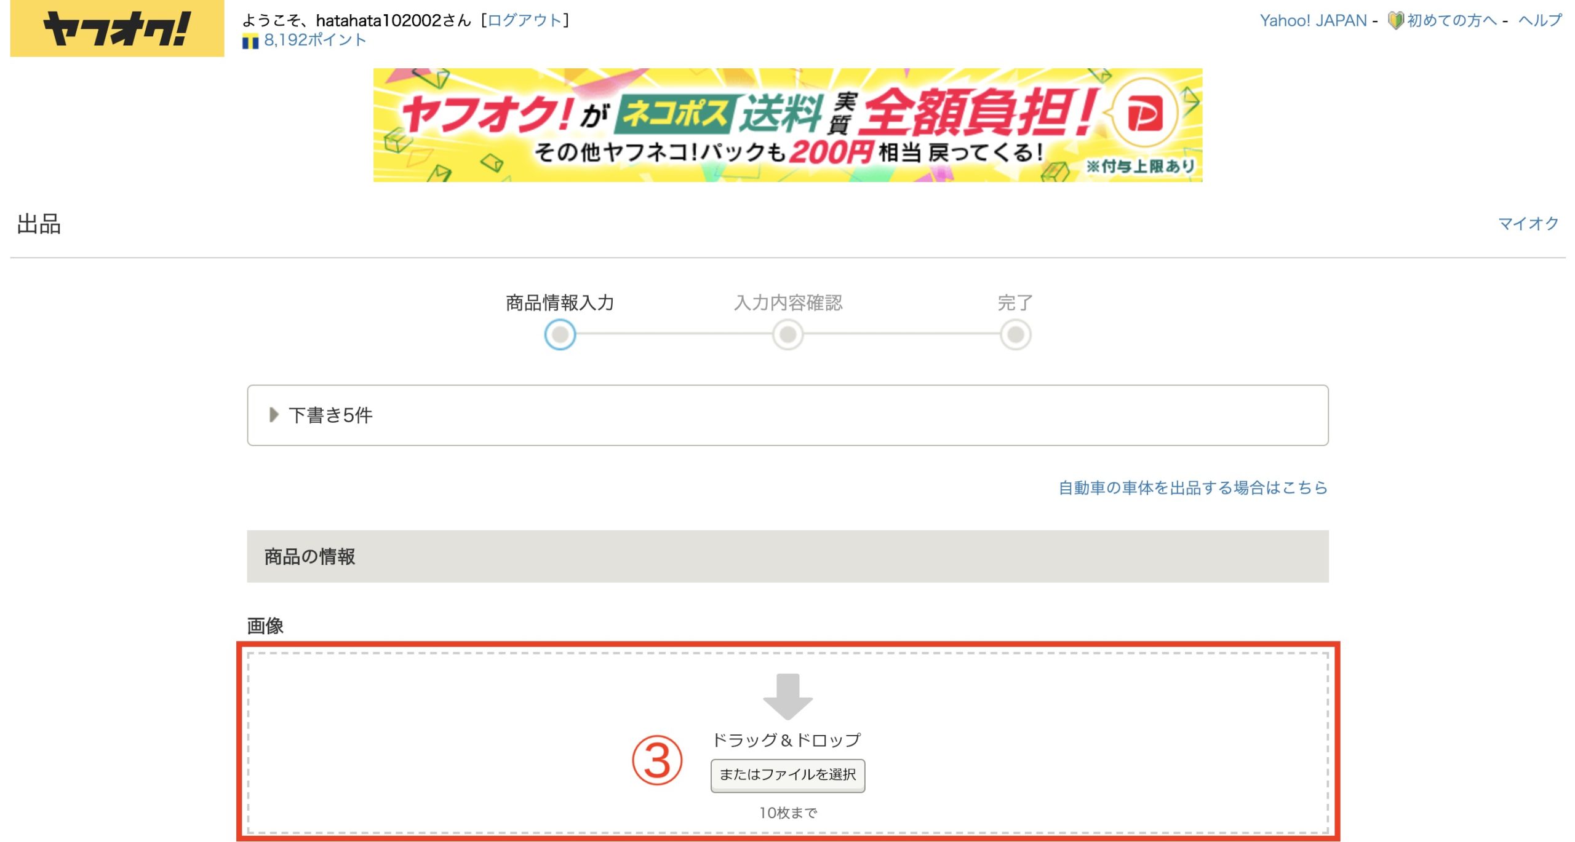Screen dimensions: 1575x842
Task: Click the 出品 page heading
Action: (39, 224)
